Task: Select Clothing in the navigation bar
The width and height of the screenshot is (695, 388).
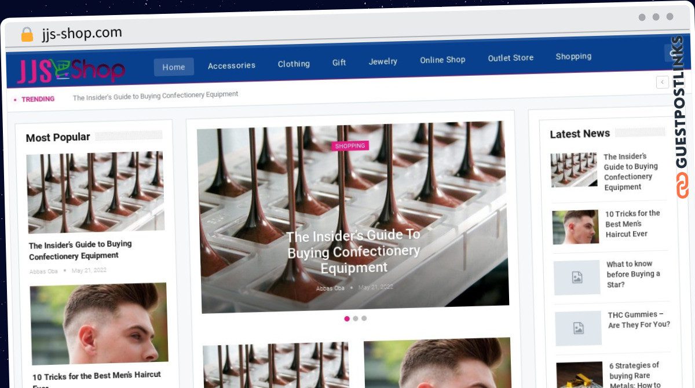Action: [294, 64]
